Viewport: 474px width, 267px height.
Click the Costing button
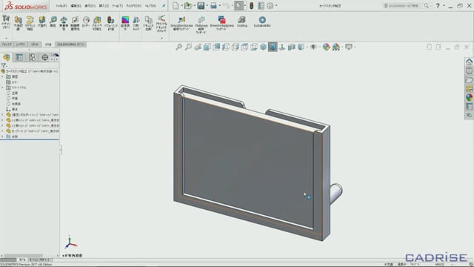[x=242, y=22]
